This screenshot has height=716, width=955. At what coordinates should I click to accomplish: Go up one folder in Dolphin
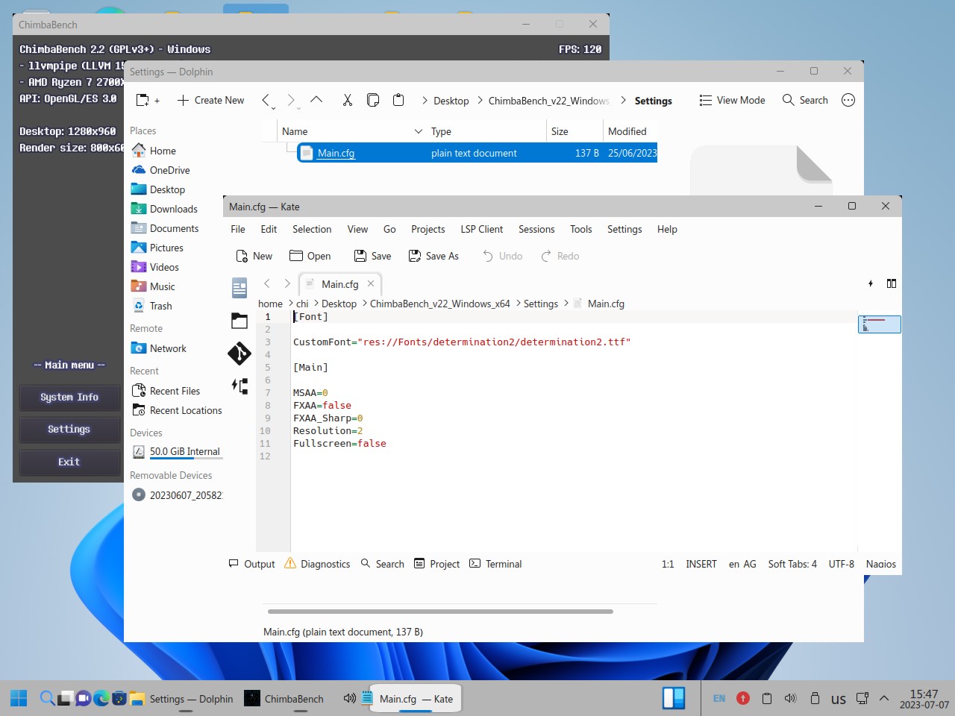pyautogui.click(x=316, y=100)
